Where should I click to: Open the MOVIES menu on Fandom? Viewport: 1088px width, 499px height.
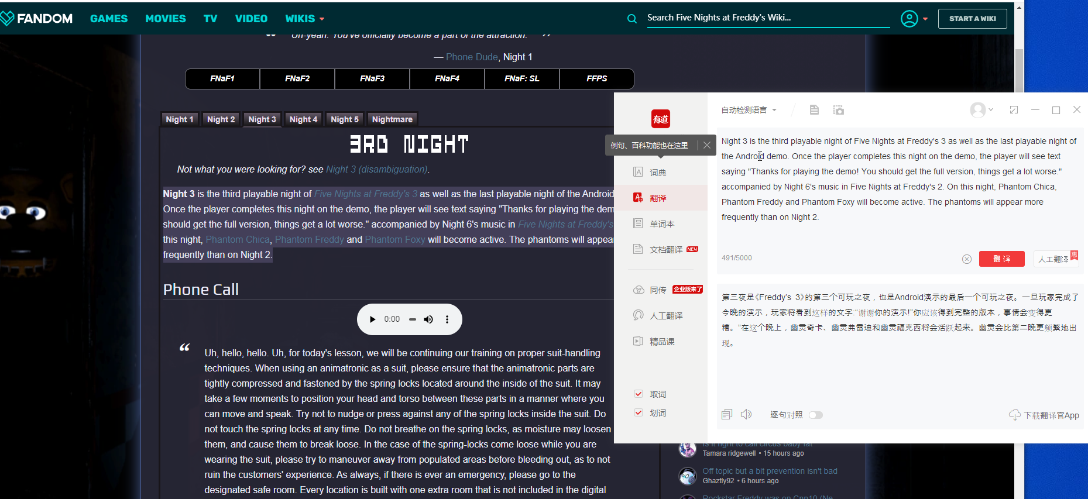pyautogui.click(x=166, y=19)
